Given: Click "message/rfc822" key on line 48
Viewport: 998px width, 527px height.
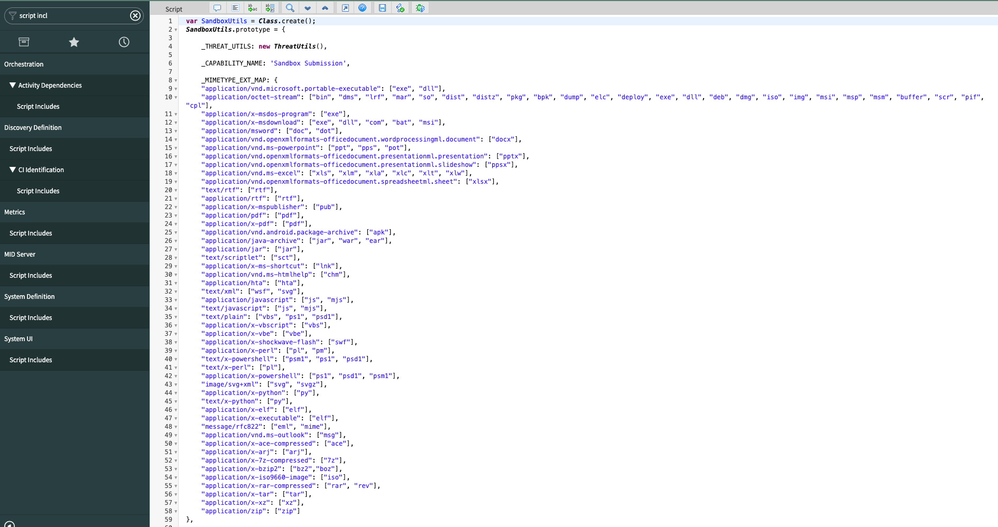Looking at the screenshot, I should pos(232,427).
